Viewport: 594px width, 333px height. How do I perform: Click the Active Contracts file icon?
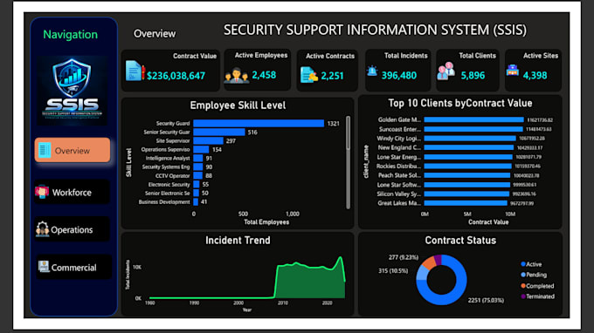tap(308, 74)
